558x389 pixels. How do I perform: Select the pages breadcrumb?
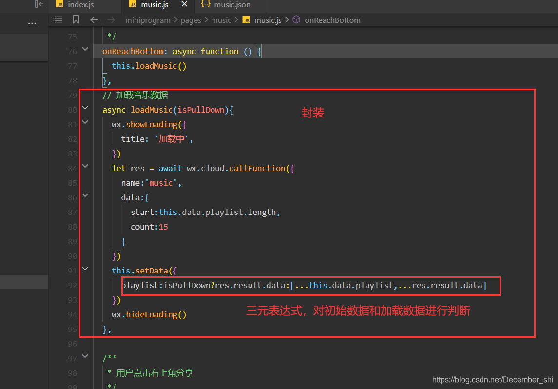191,20
